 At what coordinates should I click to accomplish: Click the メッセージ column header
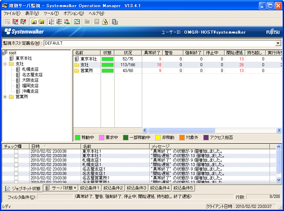(209, 146)
